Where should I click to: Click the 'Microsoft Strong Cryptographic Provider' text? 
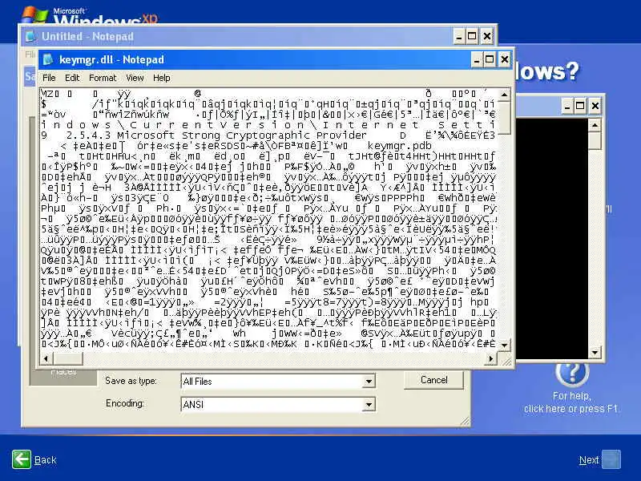[242, 135]
